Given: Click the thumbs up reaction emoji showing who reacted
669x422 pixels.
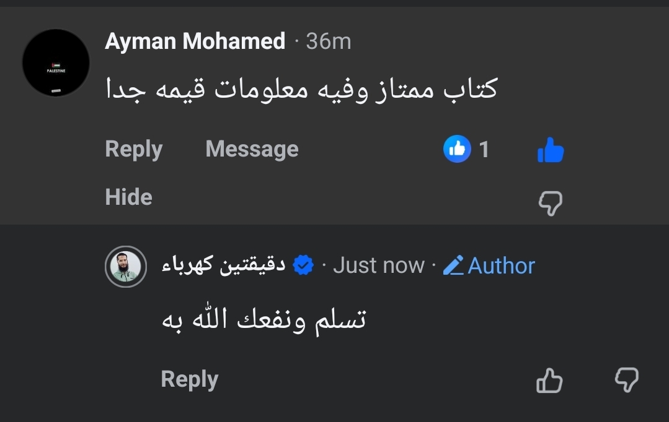Looking at the screenshot, I should point(457,149).
